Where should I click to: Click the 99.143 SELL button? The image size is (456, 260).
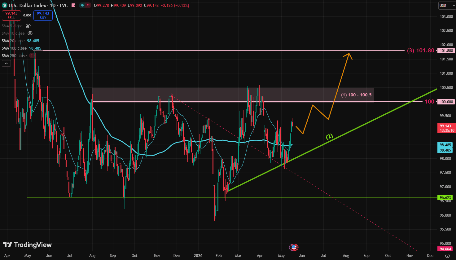pos(11,15)
